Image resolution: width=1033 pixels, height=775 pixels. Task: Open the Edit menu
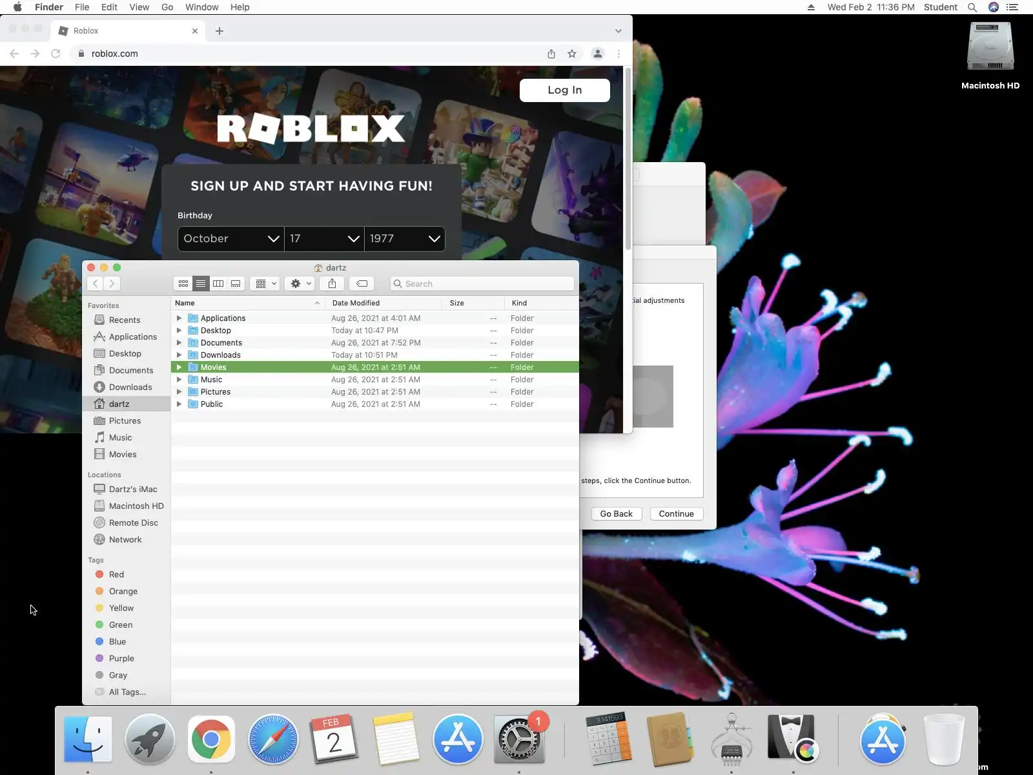[x=109, y=7]
